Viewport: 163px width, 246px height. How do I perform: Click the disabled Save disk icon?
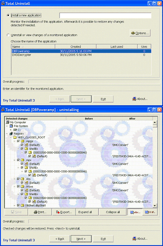point(13,212)
